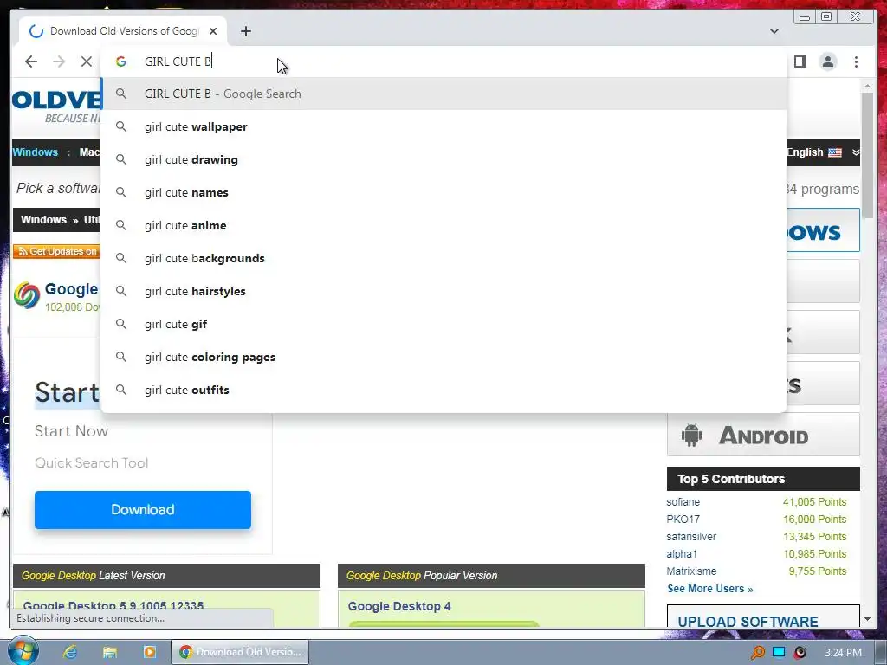Click See More Users link
Screen dimensions: 887x665
point(710,589)
